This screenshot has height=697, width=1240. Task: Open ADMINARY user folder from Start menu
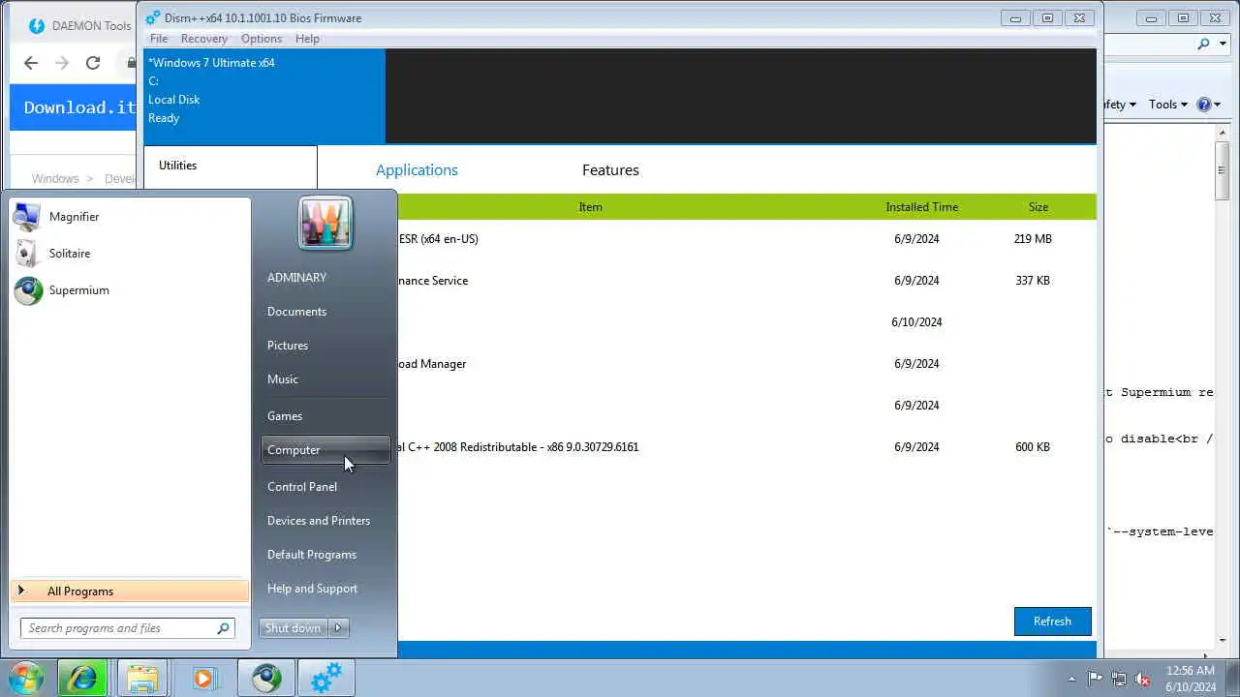(325, 278)
